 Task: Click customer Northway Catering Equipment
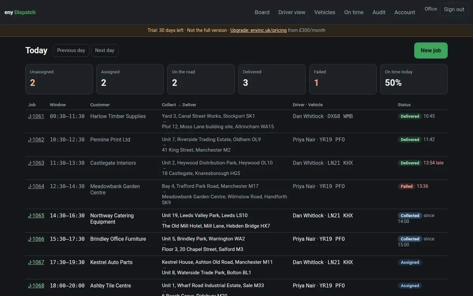coord(112,219)
